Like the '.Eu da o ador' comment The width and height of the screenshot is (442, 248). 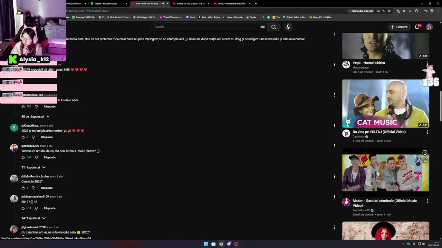point(23,106)
